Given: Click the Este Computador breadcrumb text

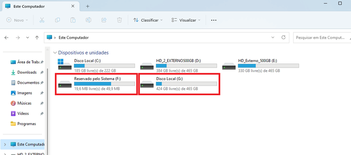Looking at the screenshot, I should [73, 38].
